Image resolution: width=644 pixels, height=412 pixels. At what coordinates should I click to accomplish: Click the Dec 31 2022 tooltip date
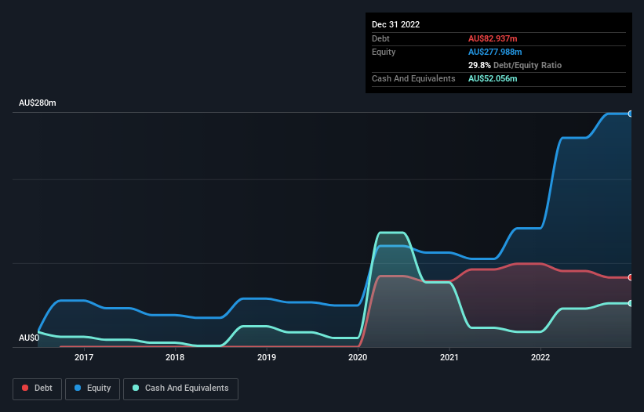pos(396,24)
